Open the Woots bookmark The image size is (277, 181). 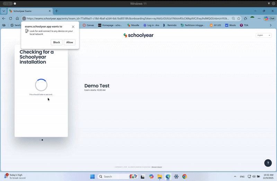click(230, 25)
